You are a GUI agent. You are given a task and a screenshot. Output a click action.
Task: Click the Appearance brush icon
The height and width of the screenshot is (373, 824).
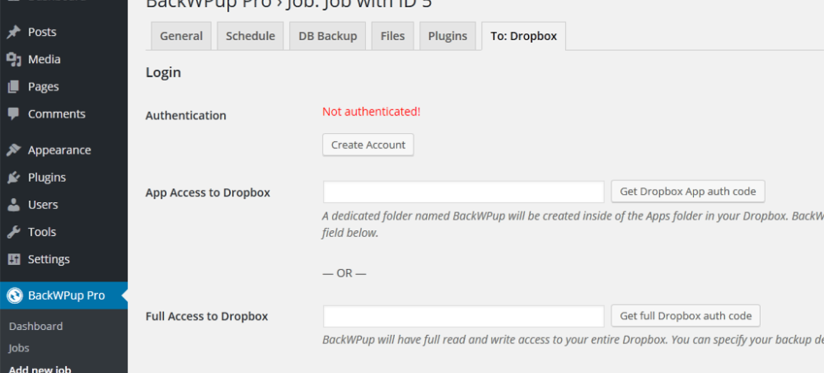point(13,150)
